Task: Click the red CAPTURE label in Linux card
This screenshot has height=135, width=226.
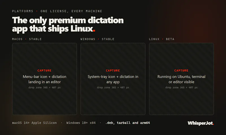Action: click(x=181, y=70)
